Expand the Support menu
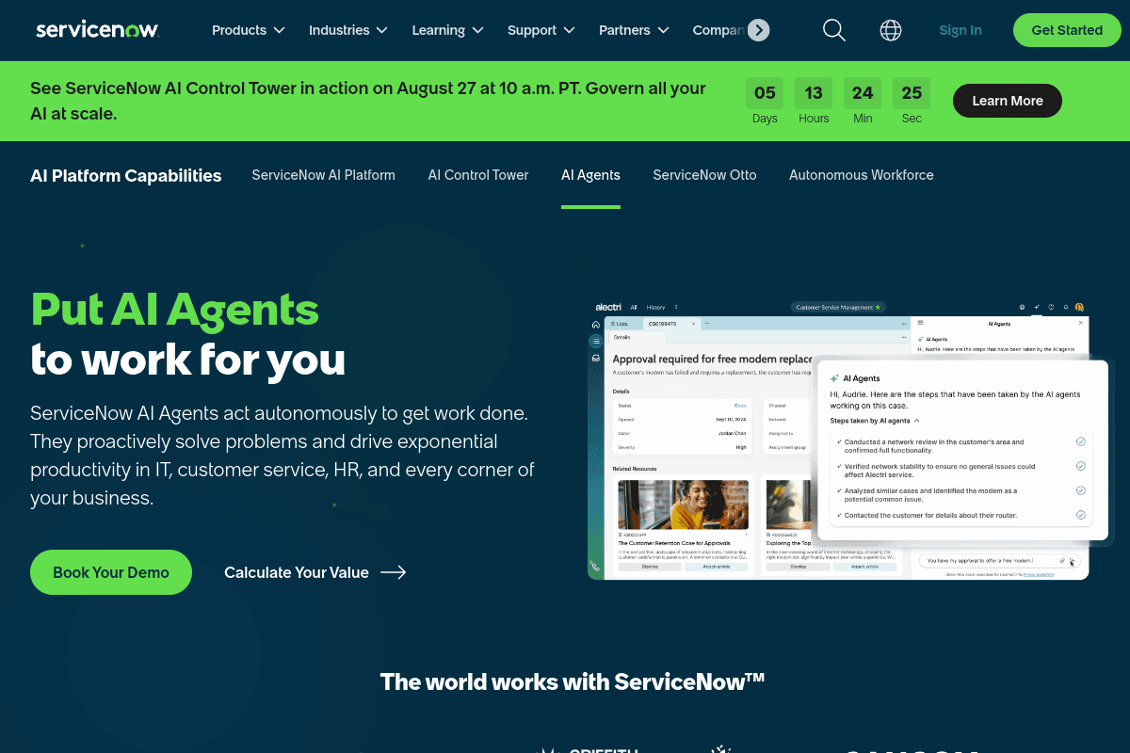 [541, 30]
